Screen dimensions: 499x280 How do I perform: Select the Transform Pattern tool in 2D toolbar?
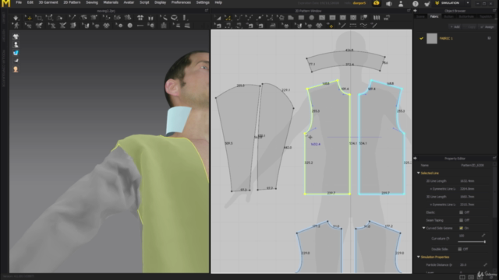pyautogui.click(x=218, y=18)
